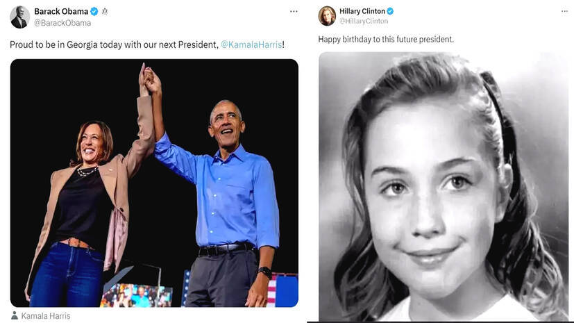
Task: Click Hillary Clinton's profile avatar
Action: coord(327,16)
